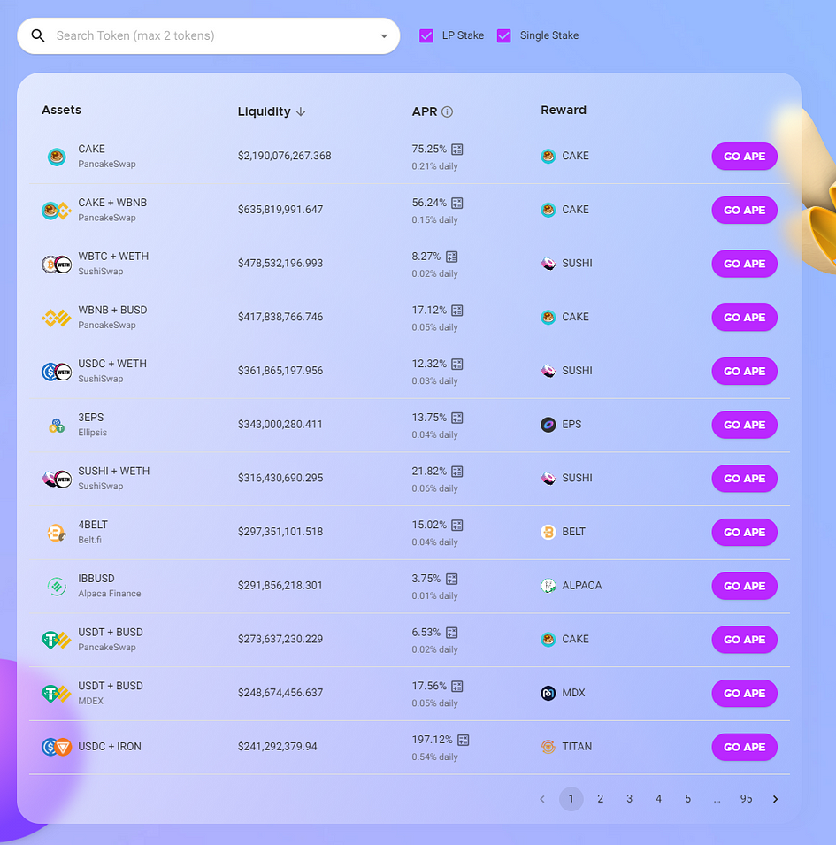Open calculator icon next to 21.82% APR

pyautogui.click(x=457, y=472)
